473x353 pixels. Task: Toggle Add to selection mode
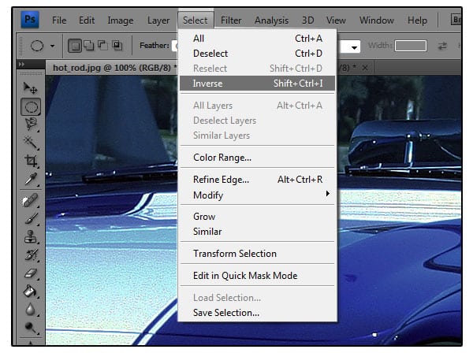pos(88,46)
